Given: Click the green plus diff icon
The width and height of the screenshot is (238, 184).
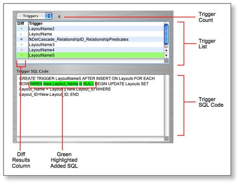Looking at the screenshot, I should click(21, 29).
